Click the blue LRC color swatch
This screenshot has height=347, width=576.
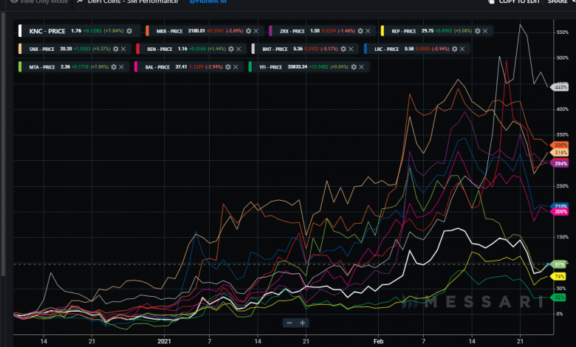pyautogui.click(x=366, y=49)
